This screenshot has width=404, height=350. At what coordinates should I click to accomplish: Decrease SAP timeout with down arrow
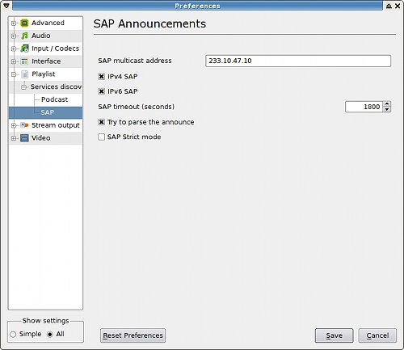[387, 109]
